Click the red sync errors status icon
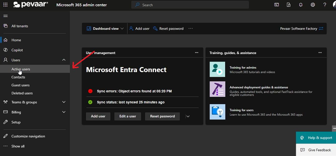The image size is (336, 156). pyautogui.click(x=90, y=91)
